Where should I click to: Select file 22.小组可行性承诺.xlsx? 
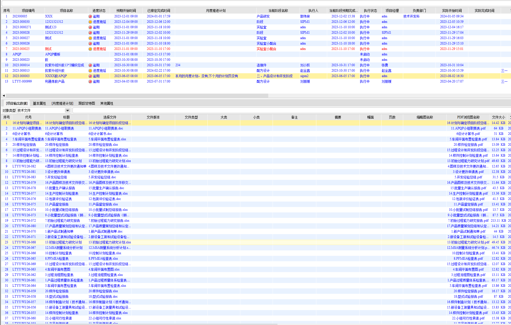(105, 318)
